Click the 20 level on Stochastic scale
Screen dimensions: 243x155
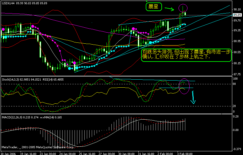click(234, 106)
